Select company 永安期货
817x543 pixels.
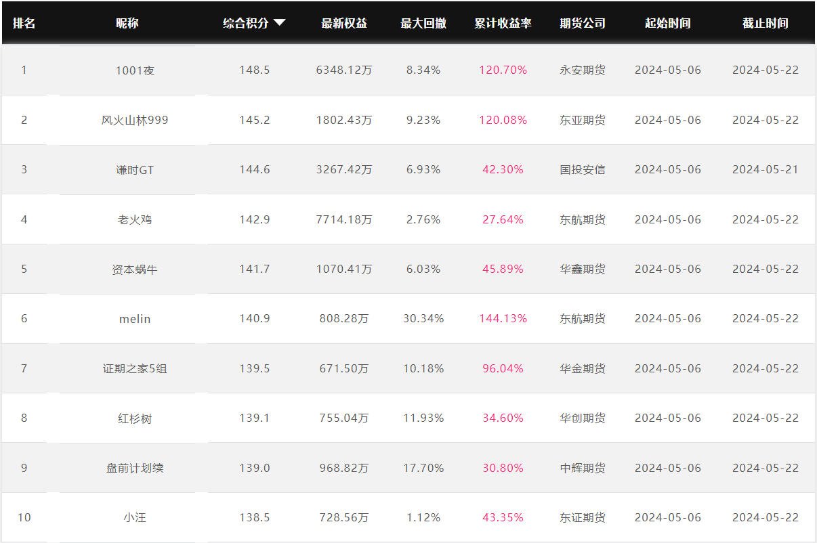(583, 70)
